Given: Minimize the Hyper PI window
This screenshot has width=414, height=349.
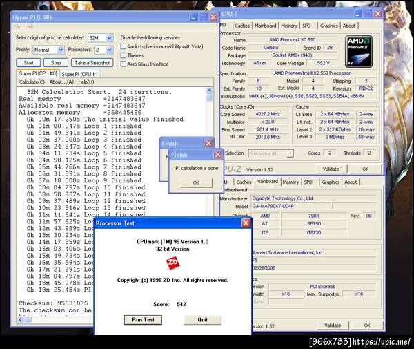Looking at the screenshot, I should click(x=193, y=17).
